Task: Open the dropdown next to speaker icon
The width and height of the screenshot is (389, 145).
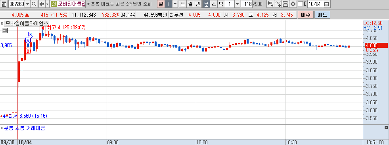Action: coord(47,4)
